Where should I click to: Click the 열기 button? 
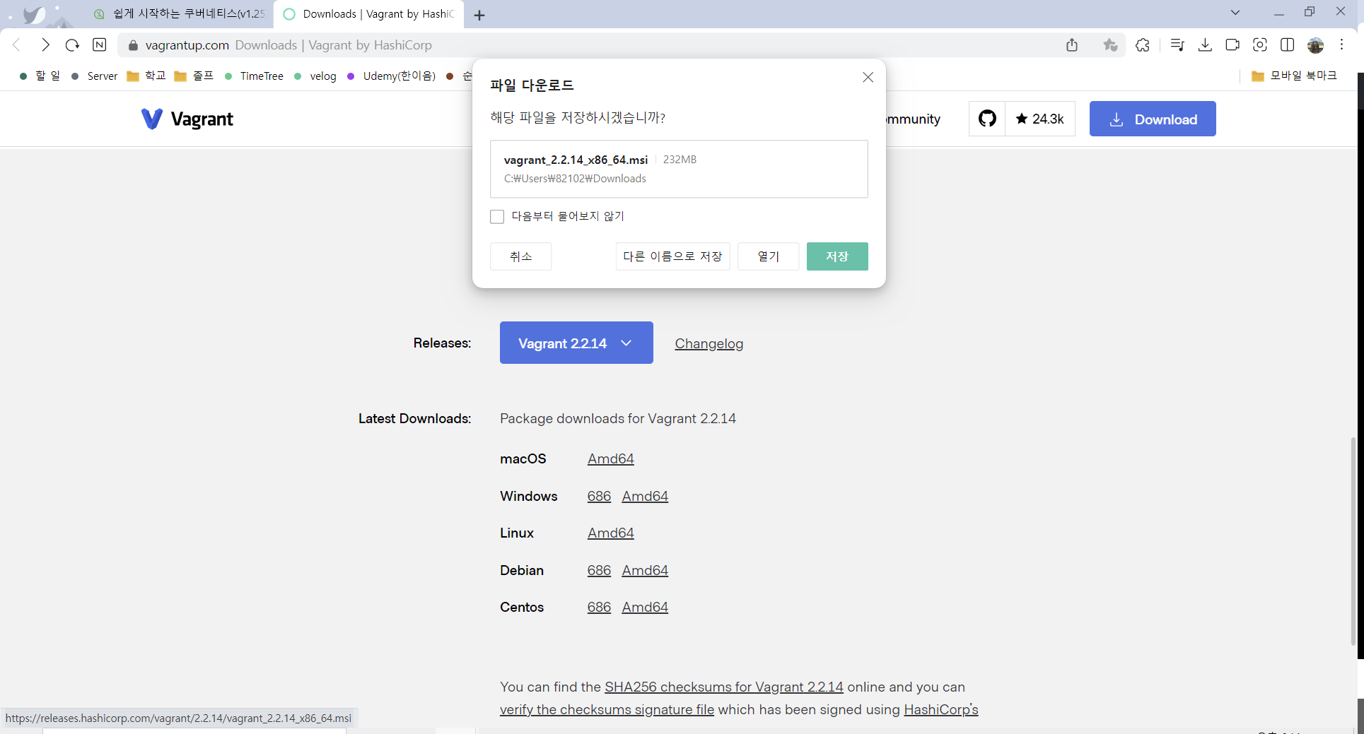pos(768,256)
